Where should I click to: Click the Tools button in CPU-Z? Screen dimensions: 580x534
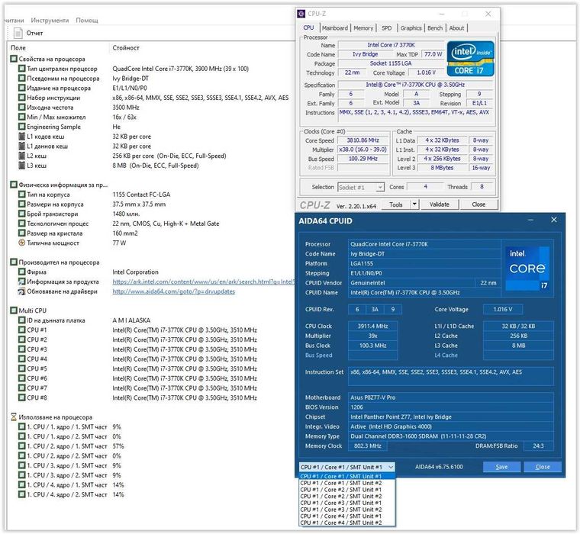[x=396, y=204]
